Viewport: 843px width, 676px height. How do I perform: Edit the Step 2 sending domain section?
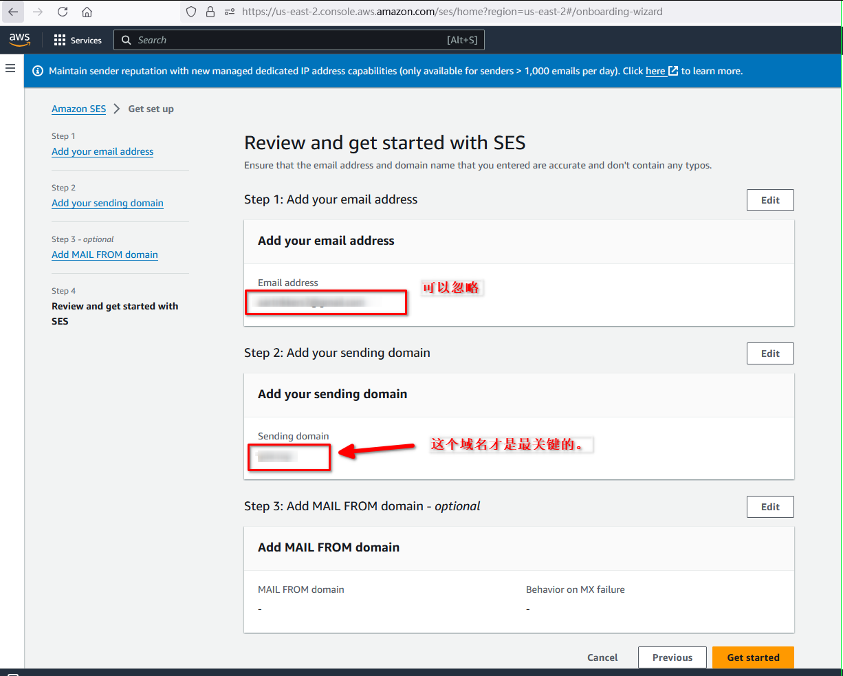pos(770,353)
